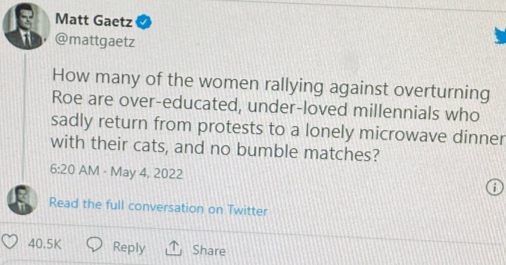Click the Twitter bird logo
506x265 pixels.
point(500,36)
